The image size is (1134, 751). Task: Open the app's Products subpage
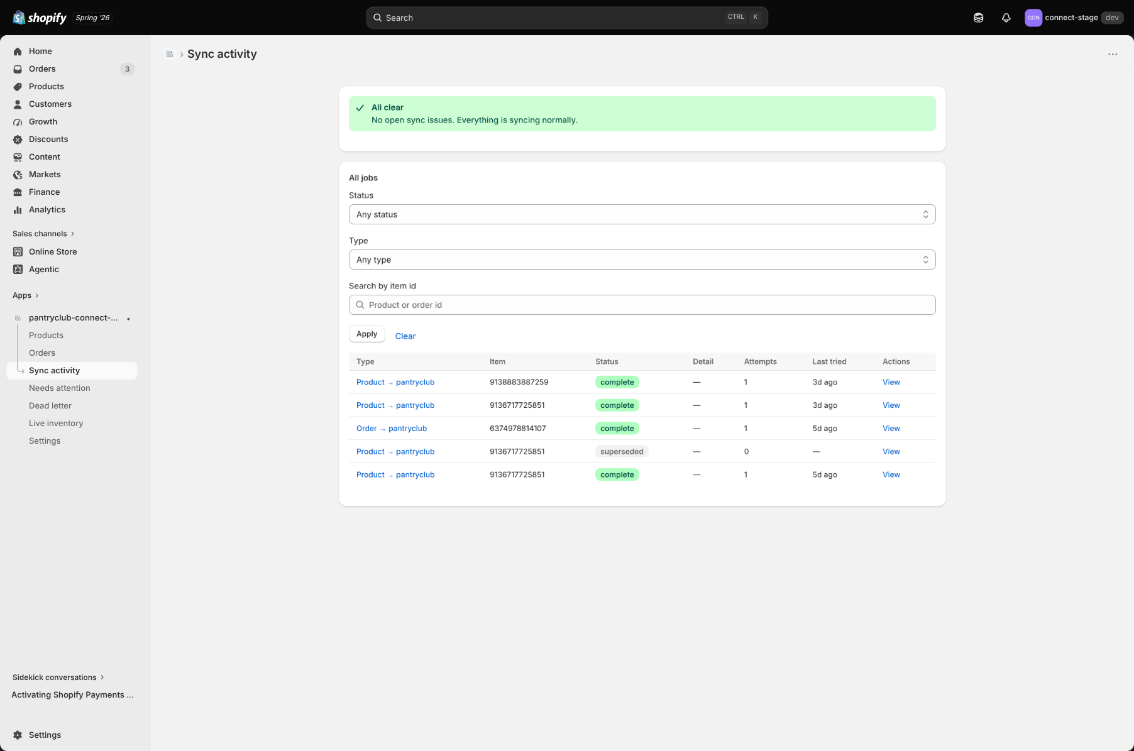(46, 336)
